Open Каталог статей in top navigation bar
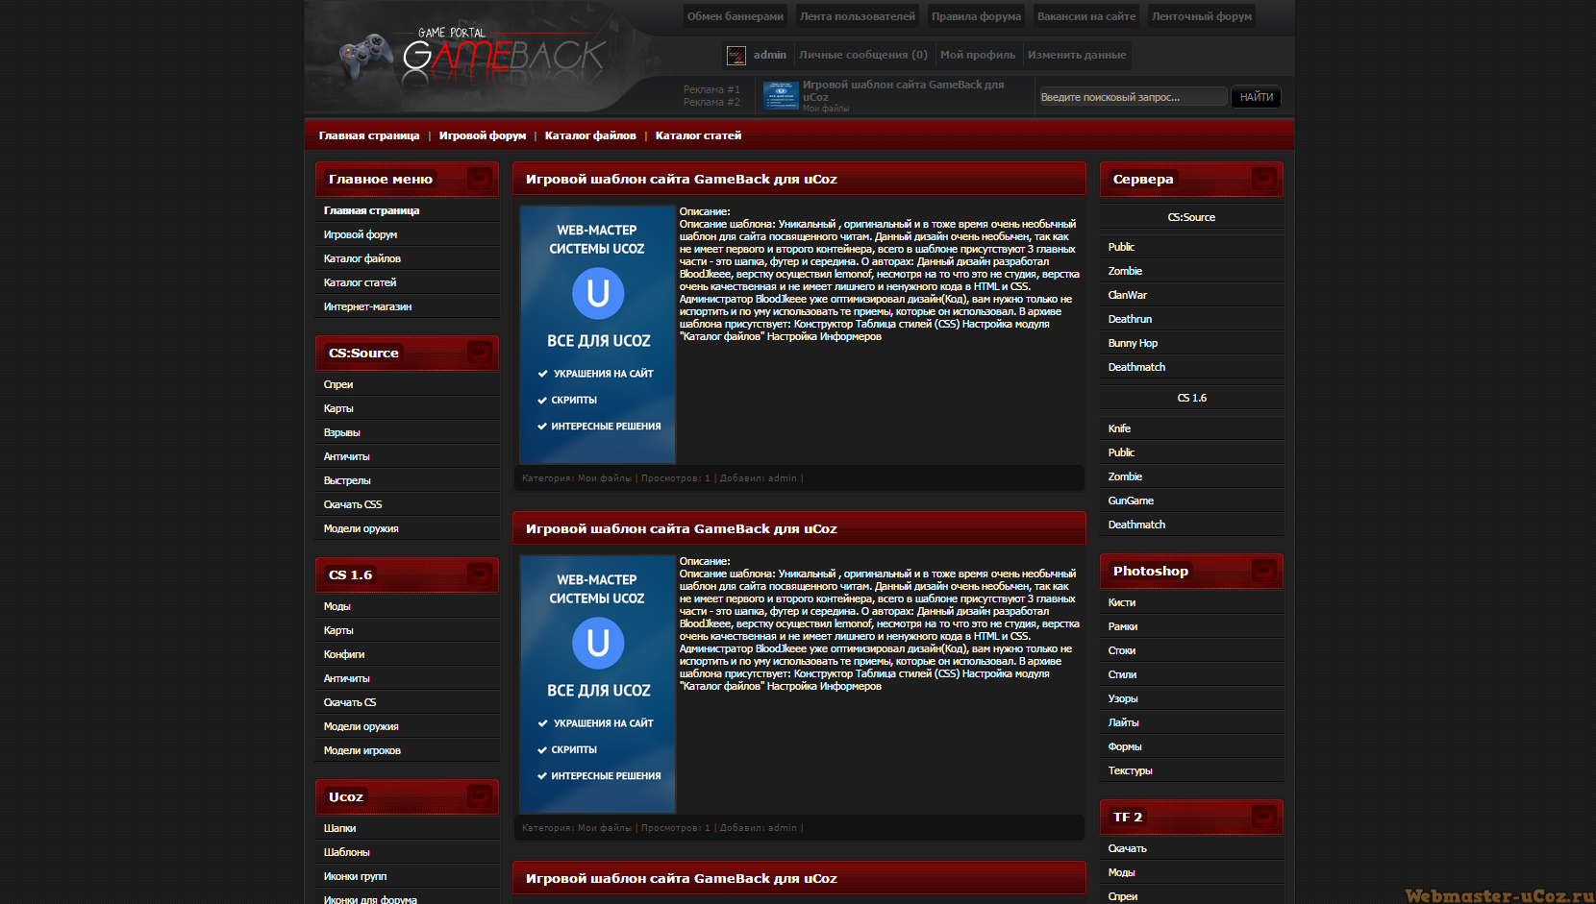This screenshot has height=904, width=1596. 698,135
